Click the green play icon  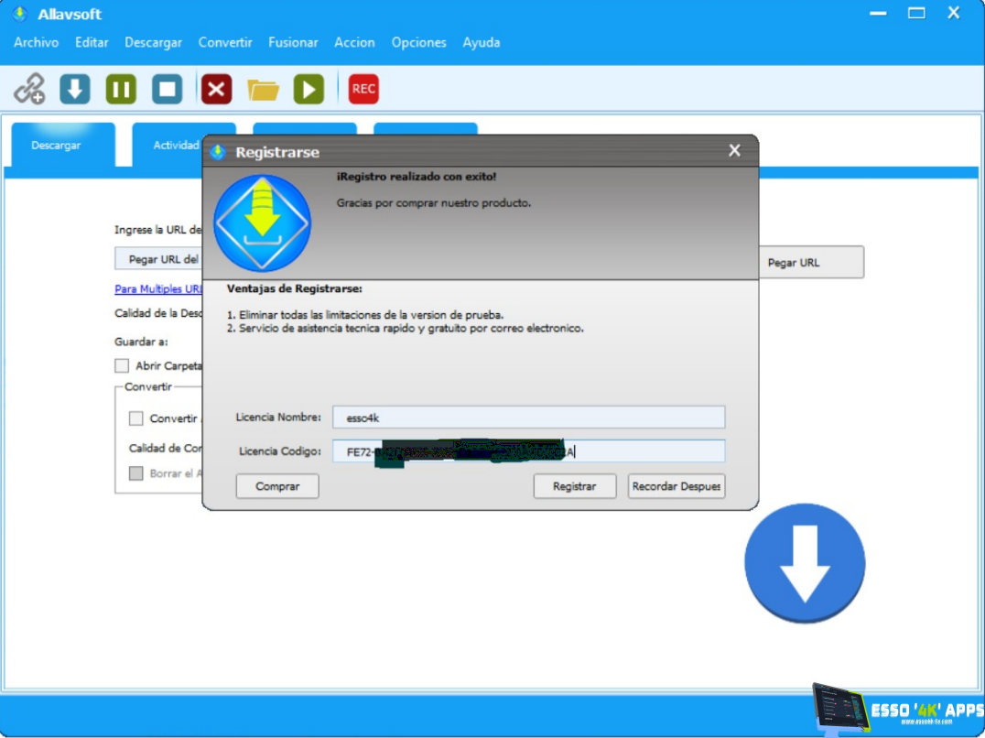coord(308,89)
